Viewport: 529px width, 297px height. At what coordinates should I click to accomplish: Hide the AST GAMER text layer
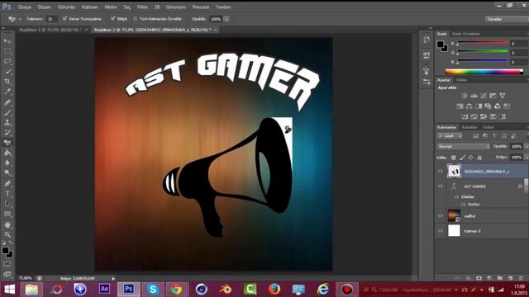[441, 186]
